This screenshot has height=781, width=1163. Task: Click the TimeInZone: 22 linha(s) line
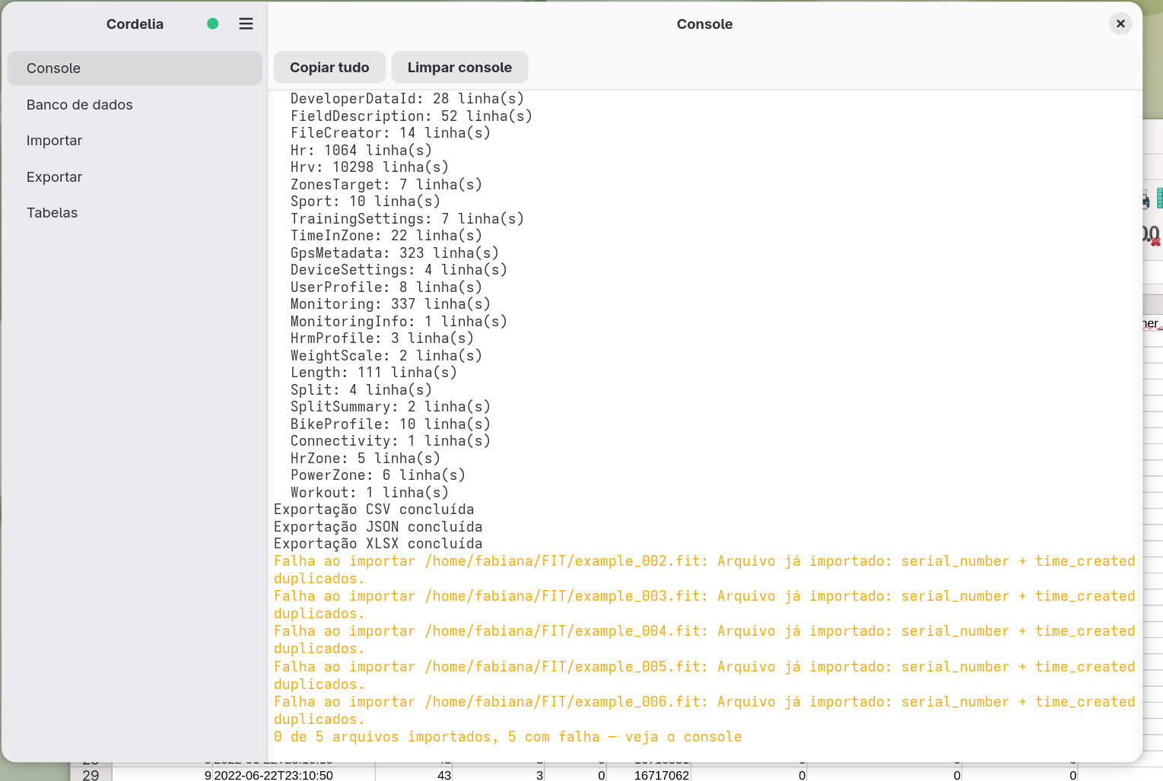pos(386,236)
